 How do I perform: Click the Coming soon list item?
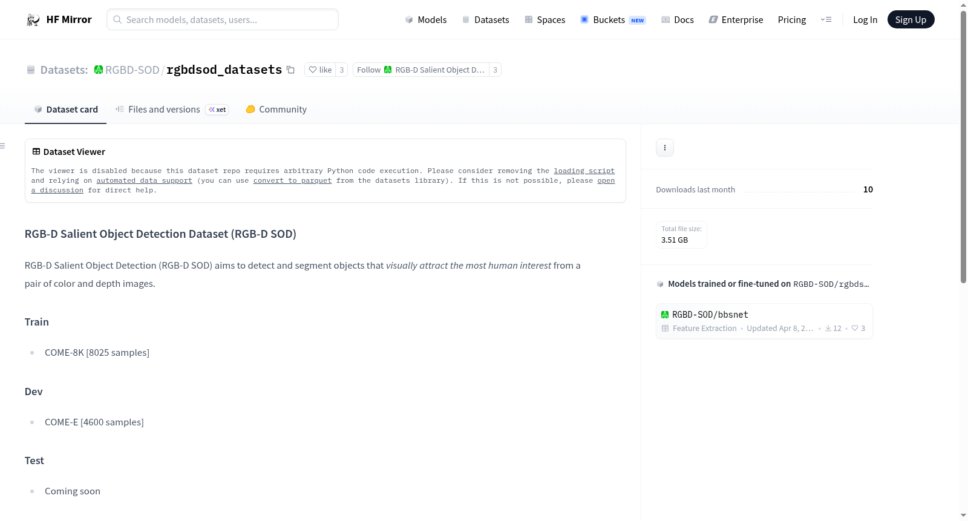click(x=73, y=491)
